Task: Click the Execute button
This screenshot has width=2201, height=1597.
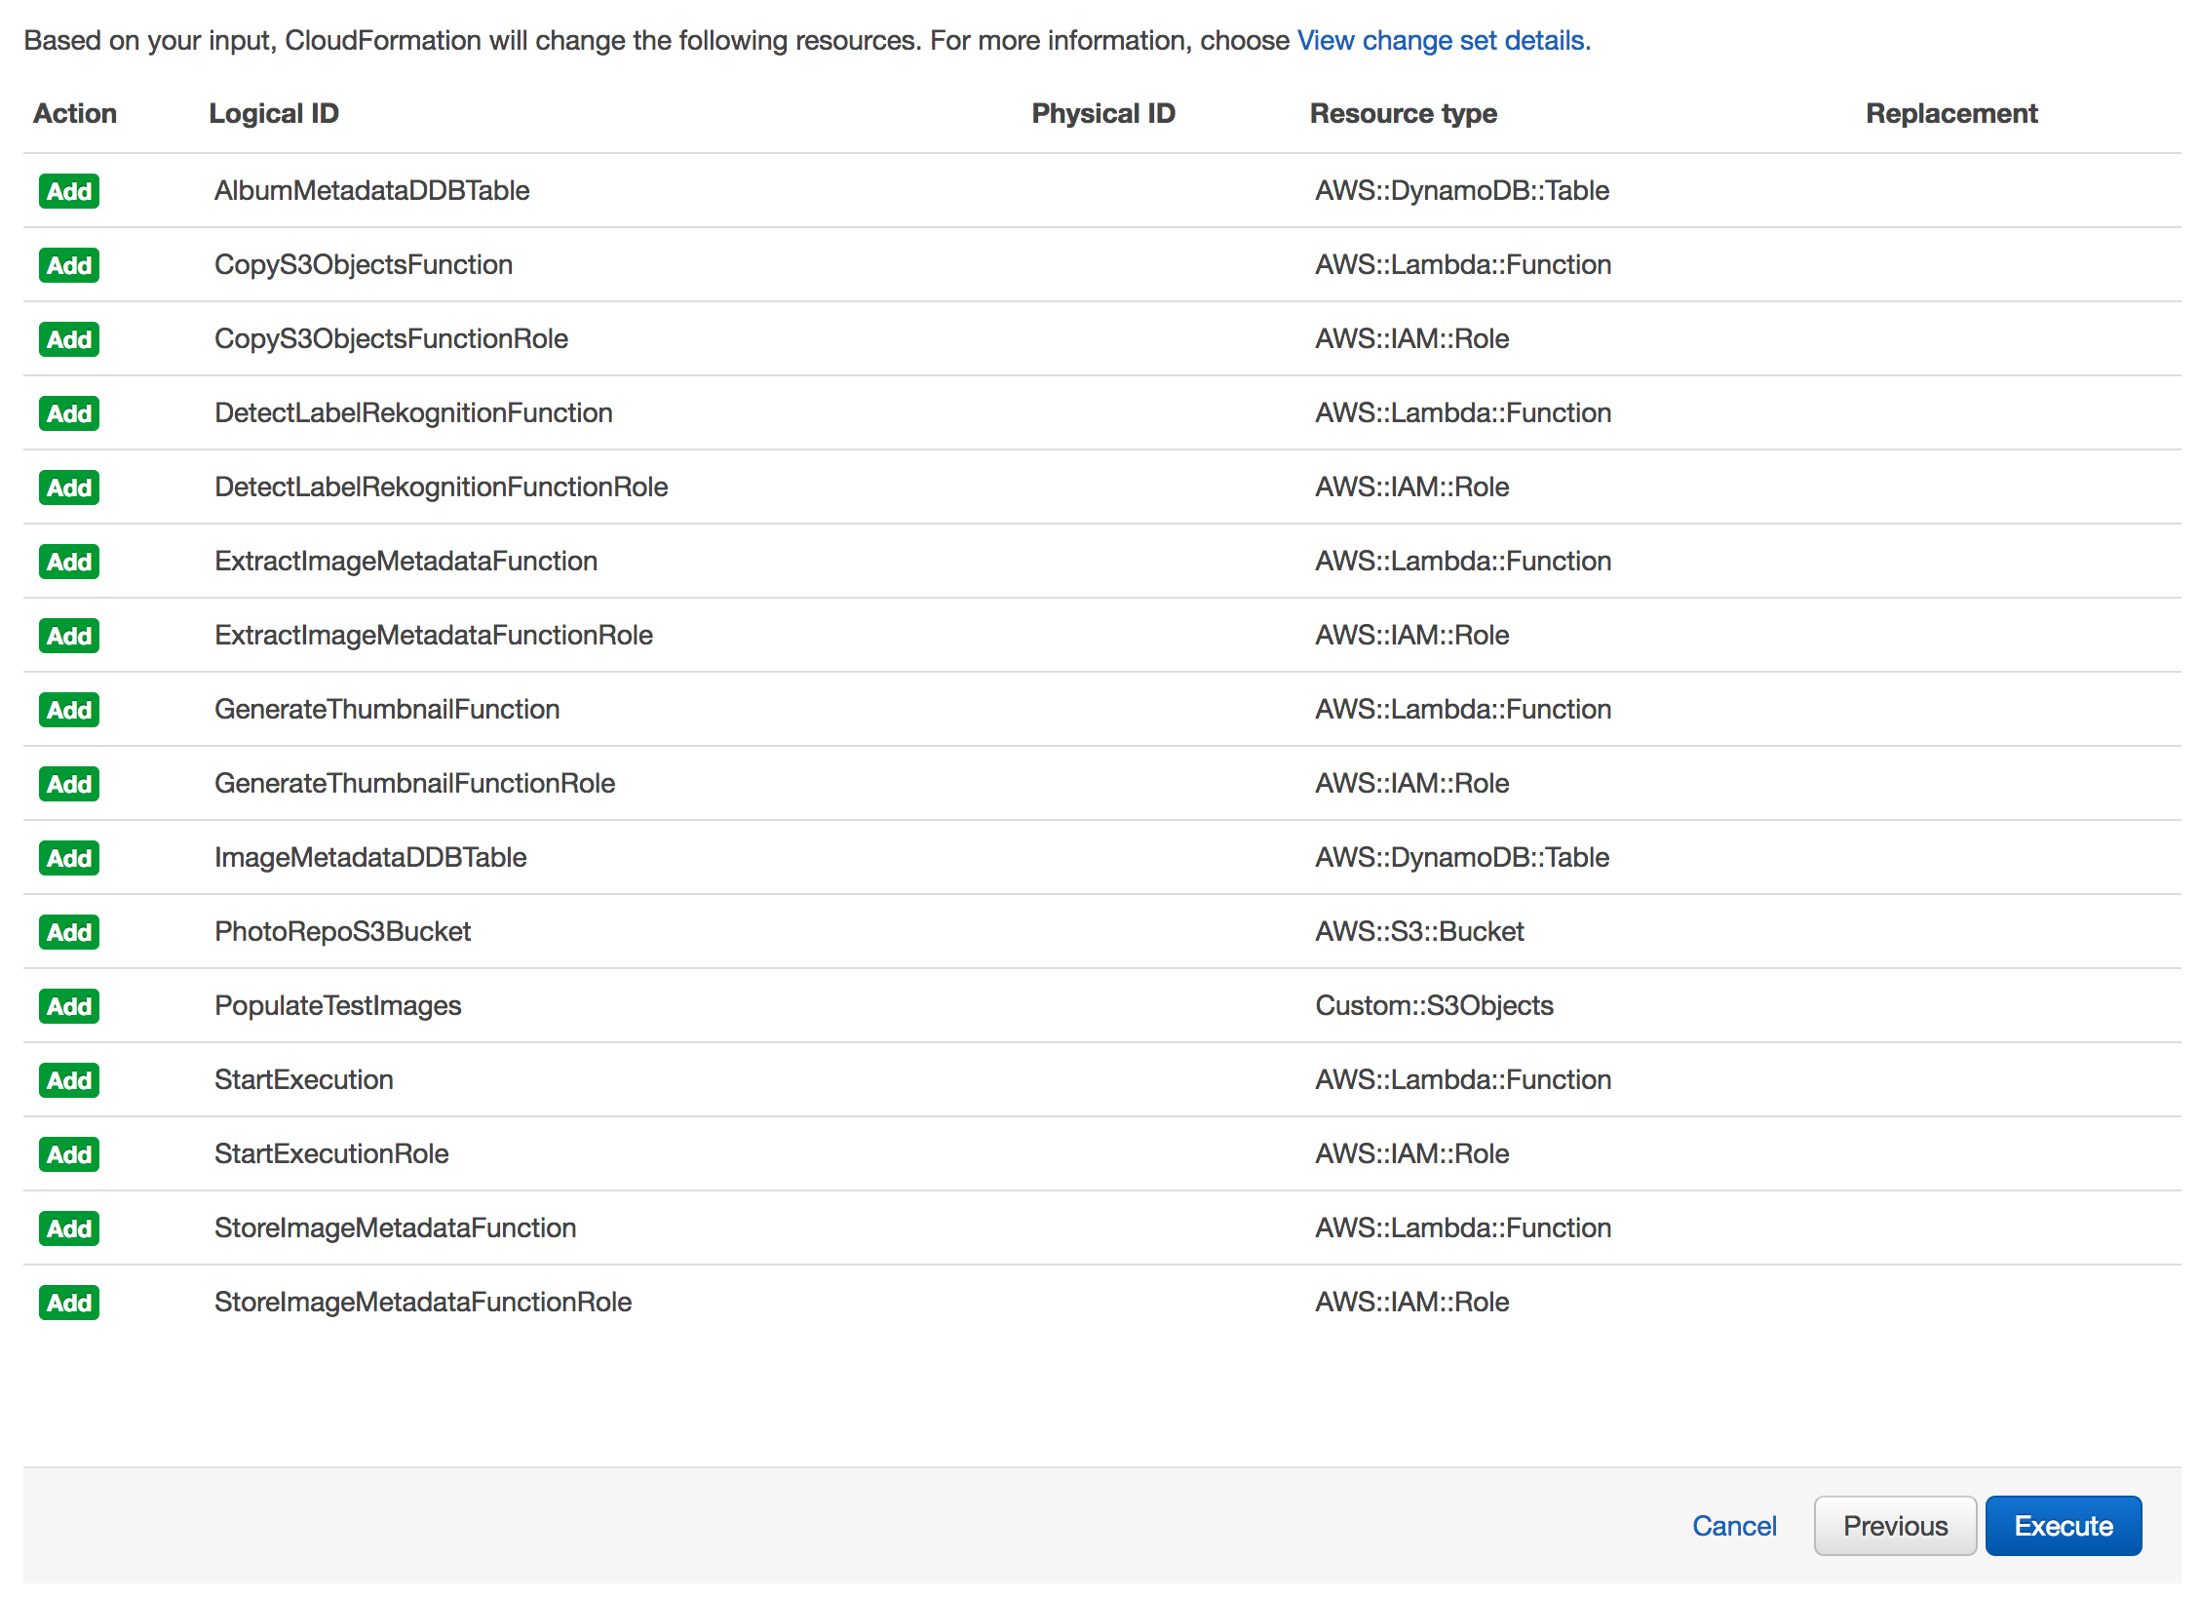Action: [x=2063, y=1525]
